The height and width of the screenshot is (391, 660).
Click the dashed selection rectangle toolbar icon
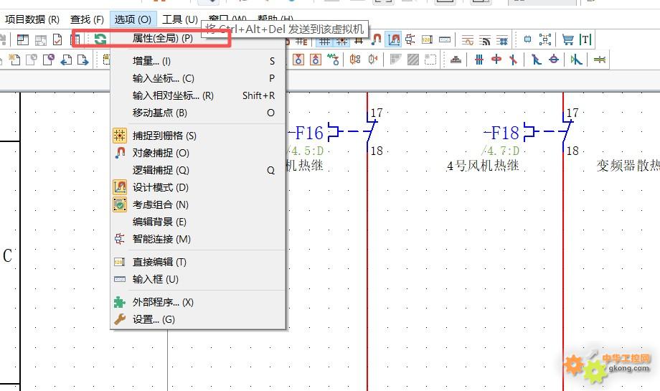click(x=430, y=60)
